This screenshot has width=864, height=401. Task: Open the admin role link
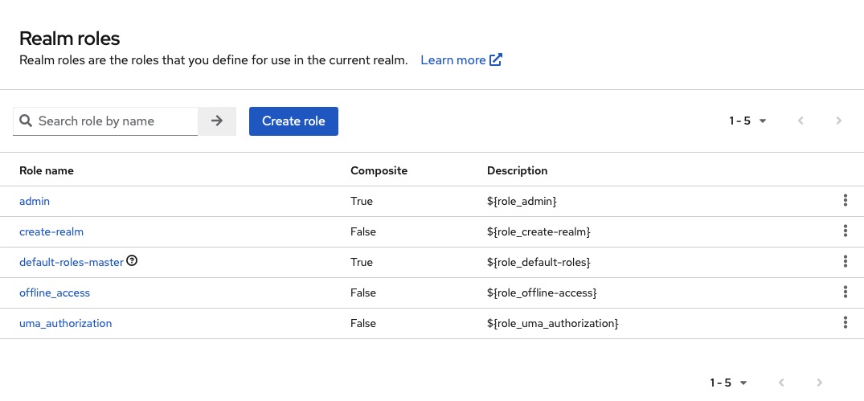[35, 201]
